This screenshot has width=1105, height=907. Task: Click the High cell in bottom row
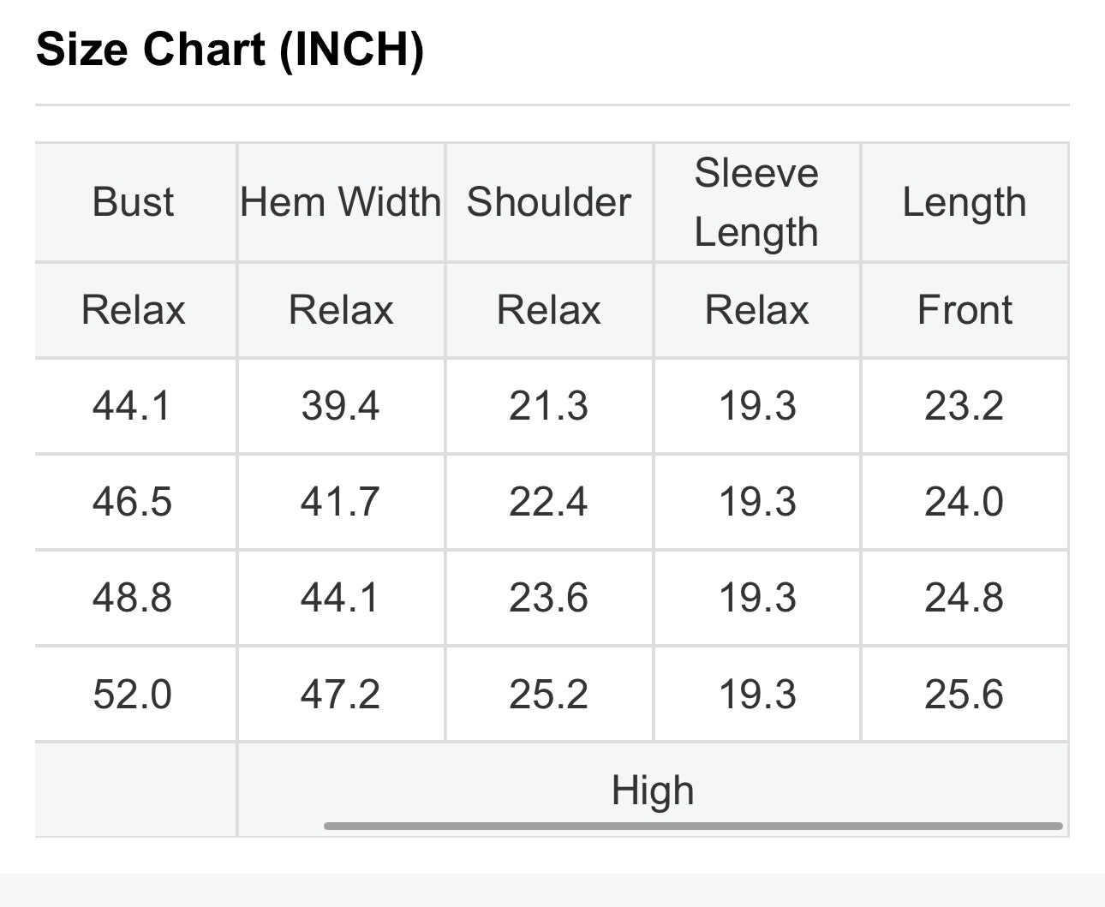point(653,790)
